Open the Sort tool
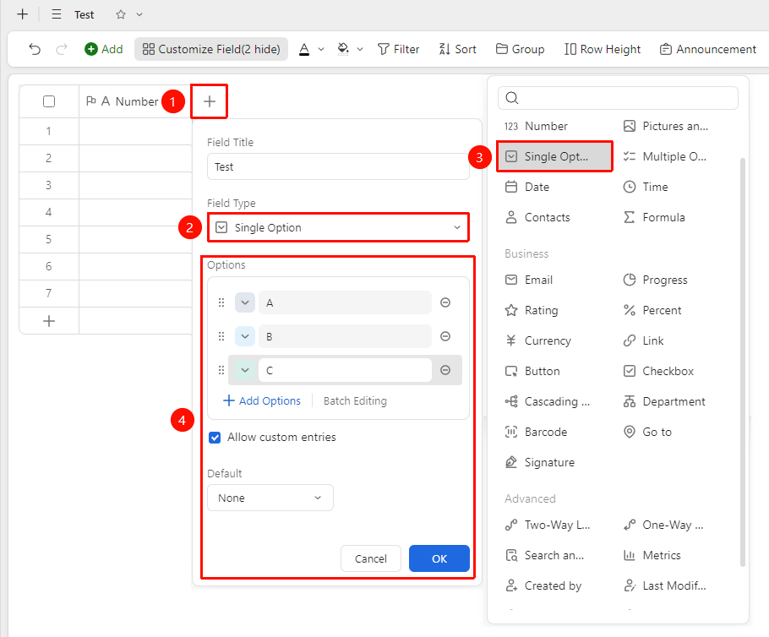The image size is (769, 637). 457,49
